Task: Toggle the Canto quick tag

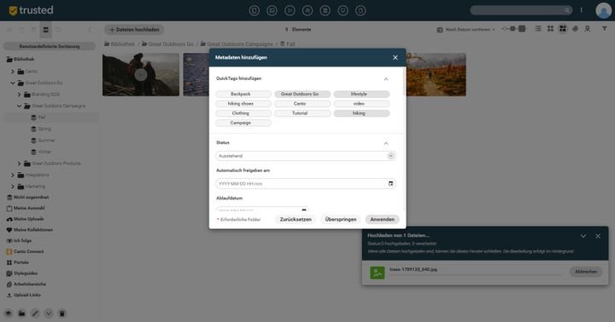Action: click(302, 104)
